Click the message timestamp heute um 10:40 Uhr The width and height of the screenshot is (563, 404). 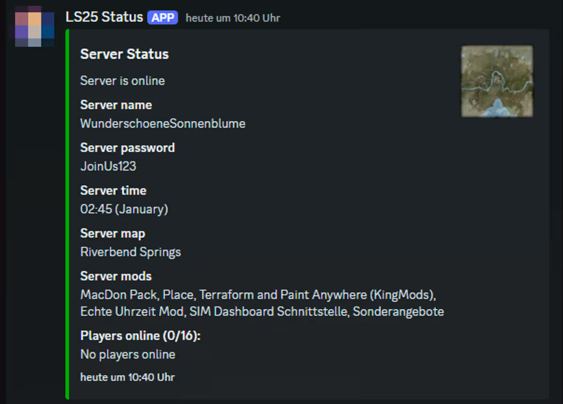click(233, 18)
